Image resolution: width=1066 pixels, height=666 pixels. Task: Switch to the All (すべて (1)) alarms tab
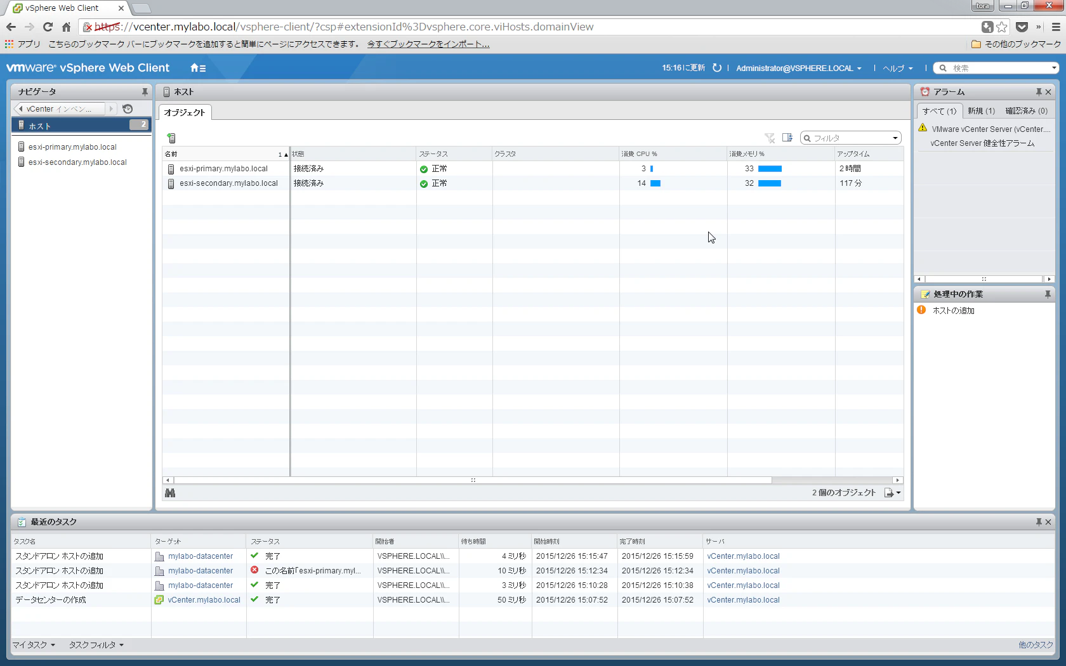click(x=940, y=111)
